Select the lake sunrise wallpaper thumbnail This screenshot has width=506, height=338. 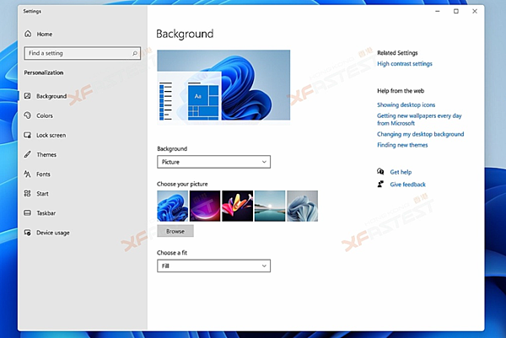point(270,206)
